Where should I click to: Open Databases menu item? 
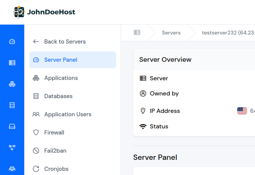[x=73, y=96]
